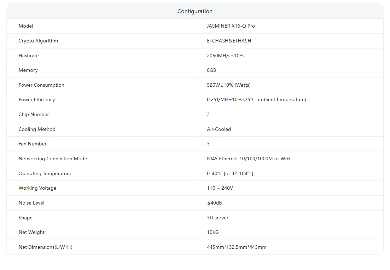The image size is (390, 270).
Task: Click the Fan Number label
Action: point(33,144)
